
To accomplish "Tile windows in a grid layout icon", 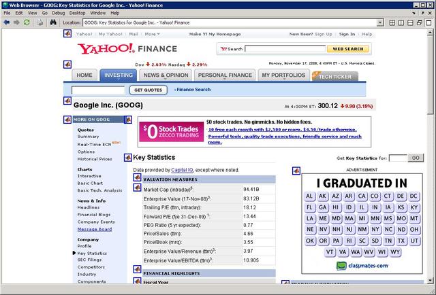I will click(x=392, y=22).
